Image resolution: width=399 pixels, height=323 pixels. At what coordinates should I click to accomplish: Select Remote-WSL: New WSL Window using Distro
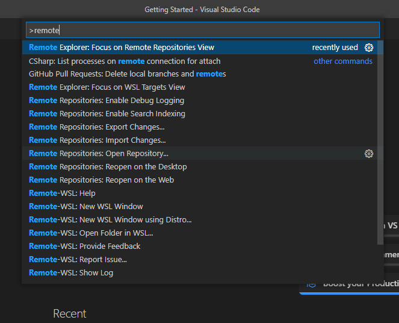coord(110,220)
